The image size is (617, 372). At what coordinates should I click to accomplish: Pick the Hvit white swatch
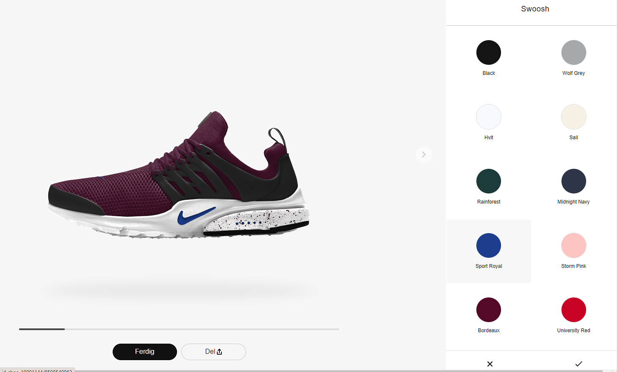tap(489, 117)
